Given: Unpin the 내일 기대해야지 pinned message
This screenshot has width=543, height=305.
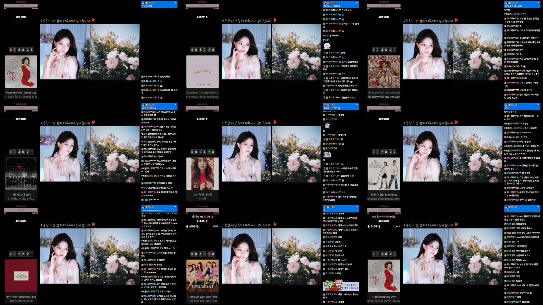Looking at the screenshot, I should tap(176, 105).
